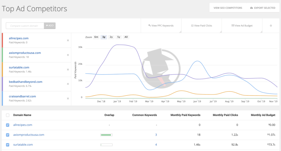Sort by Monthly Paid Keywords column header

click(x=186, y=115)
